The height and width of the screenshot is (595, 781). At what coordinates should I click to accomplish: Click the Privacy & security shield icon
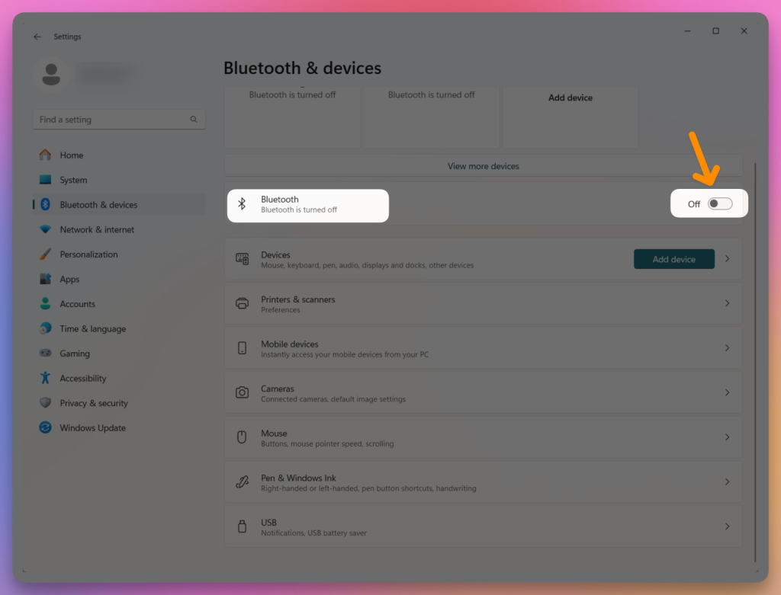[45, 402]
